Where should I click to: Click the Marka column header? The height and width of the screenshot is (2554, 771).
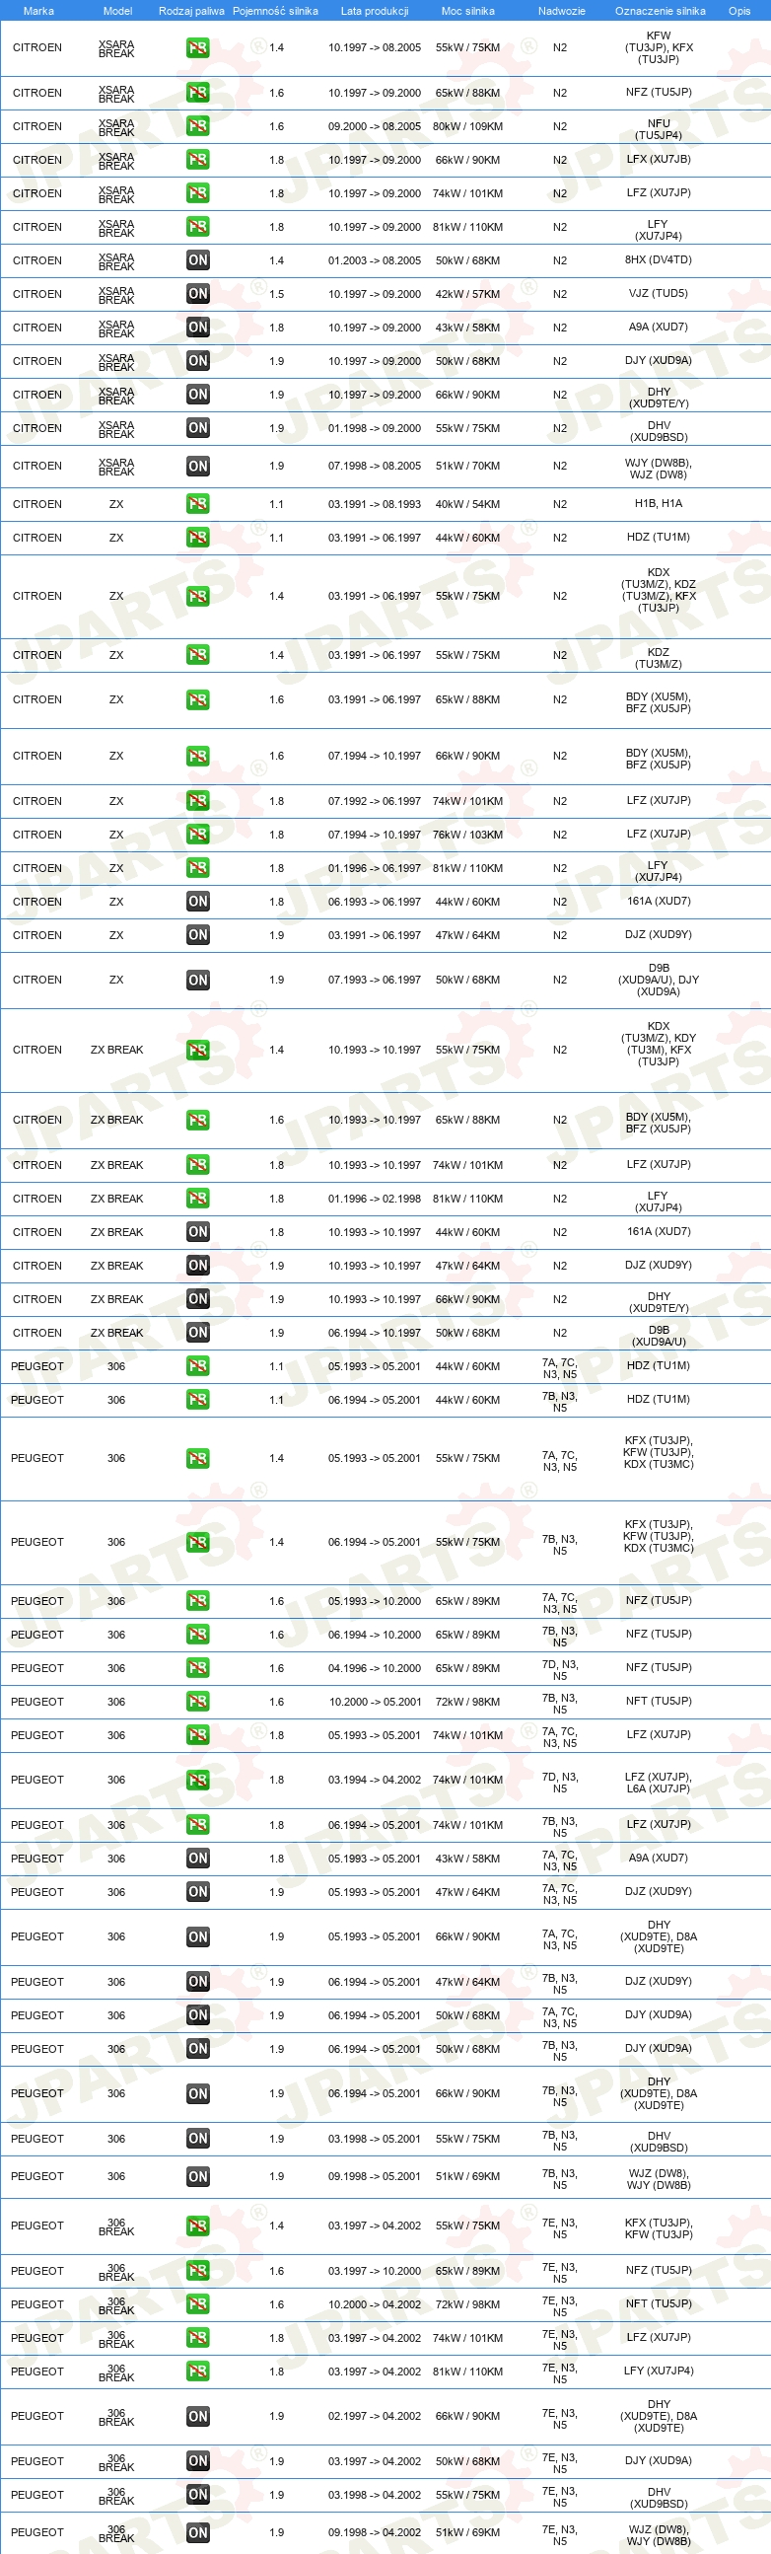(38, 11)
